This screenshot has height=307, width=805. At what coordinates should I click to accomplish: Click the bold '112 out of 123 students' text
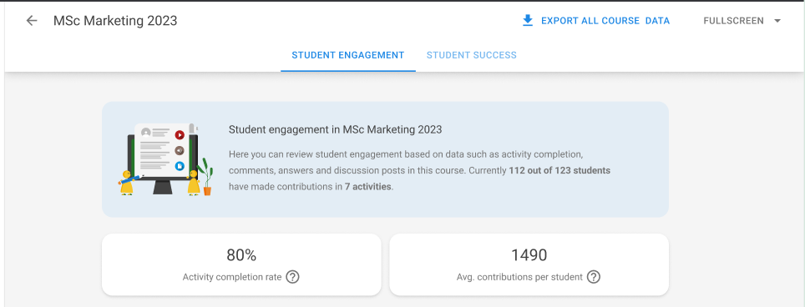559,171
